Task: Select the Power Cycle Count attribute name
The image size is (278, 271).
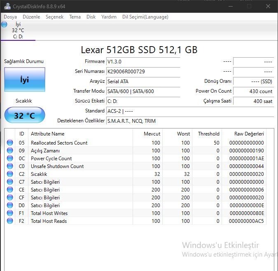Action: [51, 159]
